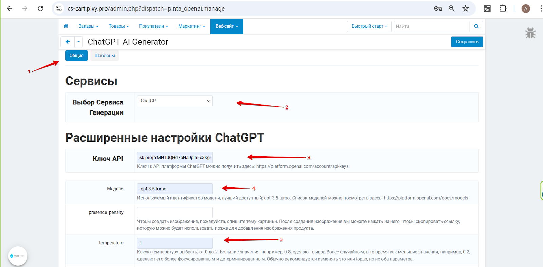Viewport: 543px width, 267px height.
Task: Open the Покупатели menu
Action: click(x=153, y=26)
